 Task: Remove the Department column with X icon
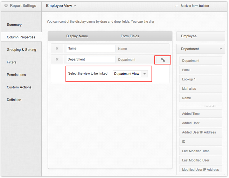tap(57, 59)
